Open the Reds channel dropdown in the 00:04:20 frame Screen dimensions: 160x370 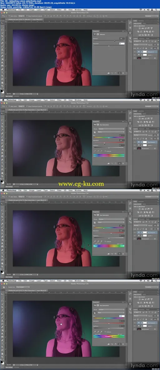click(x=111, y=313)
